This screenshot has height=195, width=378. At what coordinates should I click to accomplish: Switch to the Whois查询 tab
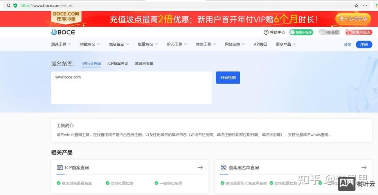click(x=91, y=64)
